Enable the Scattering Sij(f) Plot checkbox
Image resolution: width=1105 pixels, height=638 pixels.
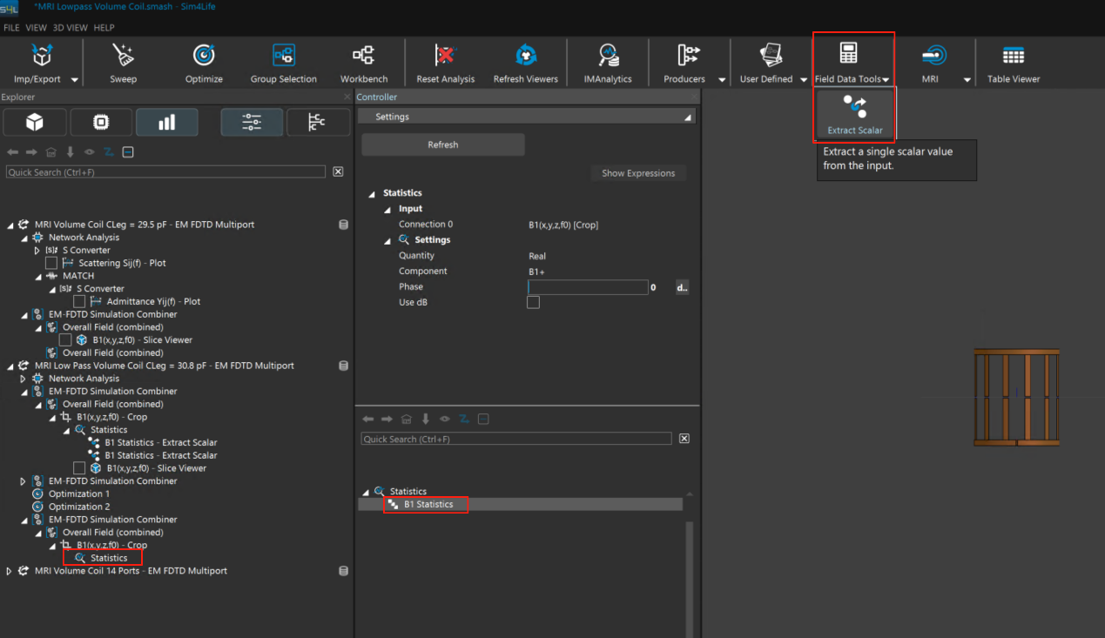[x=51, y=263]
